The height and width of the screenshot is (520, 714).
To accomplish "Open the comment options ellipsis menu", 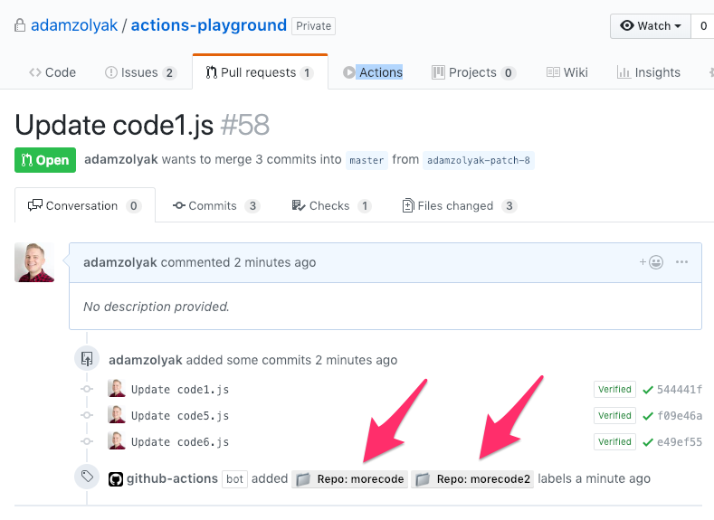I will point(681,262).
